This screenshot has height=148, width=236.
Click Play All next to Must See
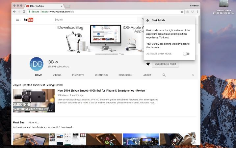[x=34, y=123]
